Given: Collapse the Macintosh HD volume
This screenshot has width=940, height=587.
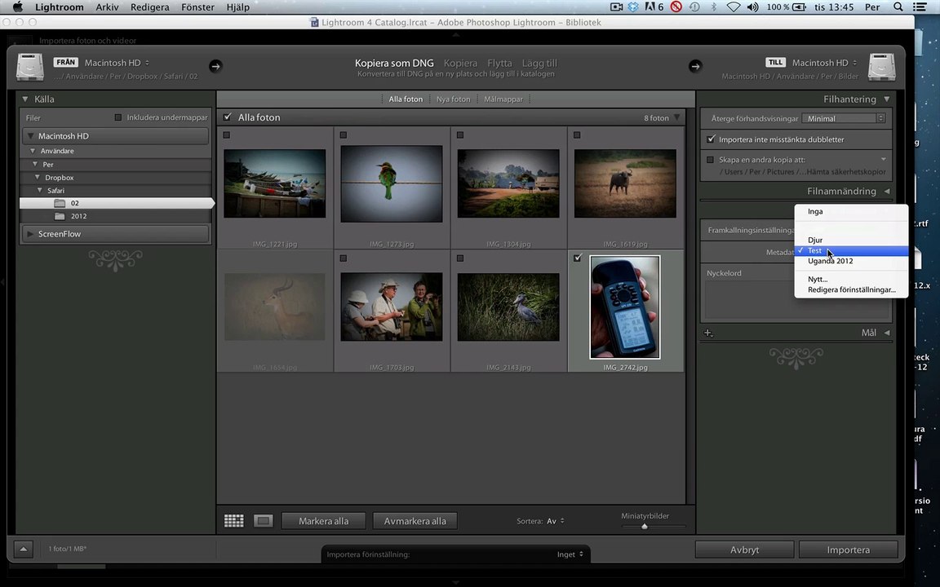Looking at the screenshot, I should click(x=30, y=136).
